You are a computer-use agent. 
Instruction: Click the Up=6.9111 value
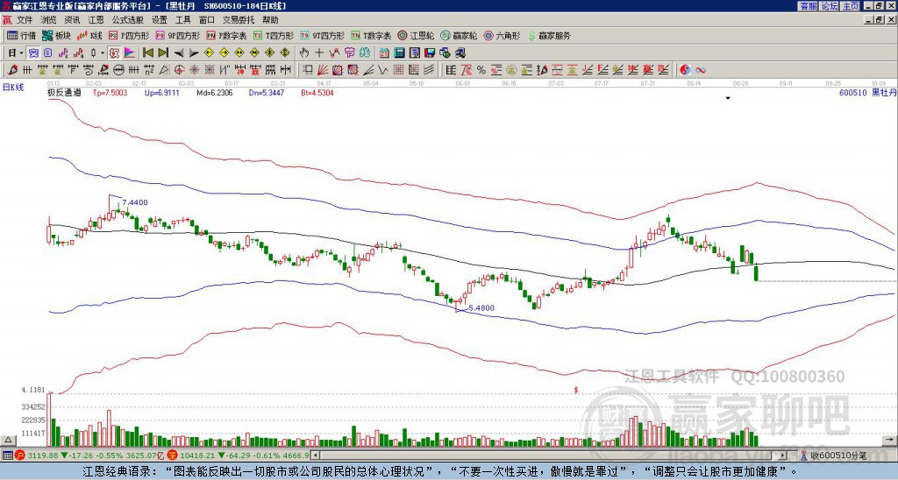(161, 92)
